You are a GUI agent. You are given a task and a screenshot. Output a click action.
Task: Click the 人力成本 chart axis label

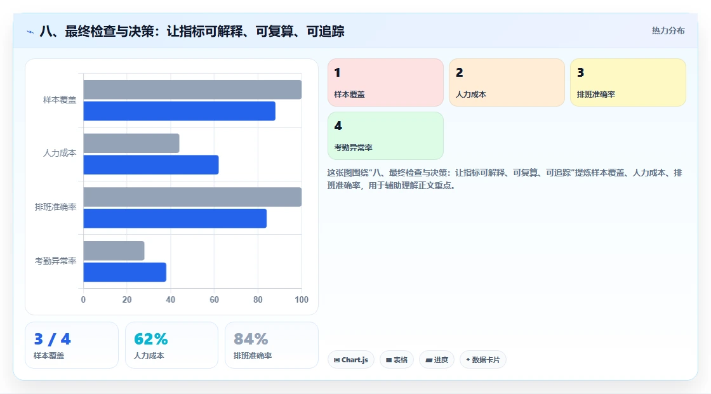[x=60, y=154]
